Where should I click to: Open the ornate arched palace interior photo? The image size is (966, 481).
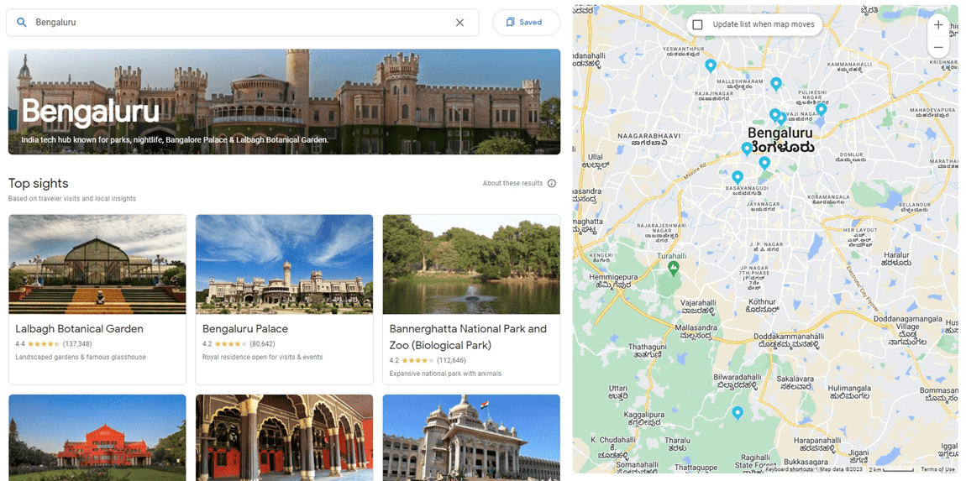[284, 437]
